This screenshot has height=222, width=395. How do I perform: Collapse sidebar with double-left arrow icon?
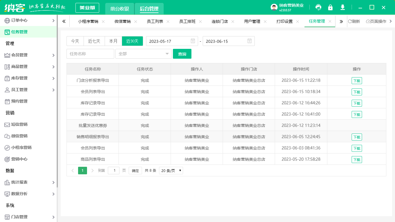point(64,21)
